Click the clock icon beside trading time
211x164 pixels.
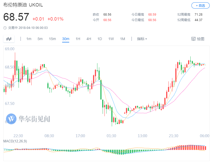tap(5, 28)
